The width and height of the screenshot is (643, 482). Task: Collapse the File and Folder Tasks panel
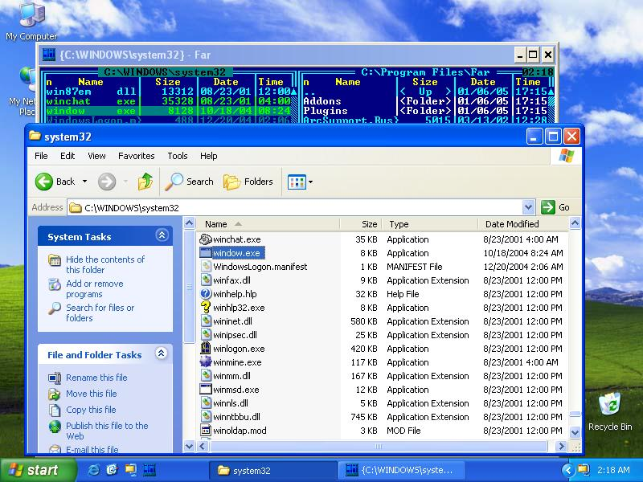(x=162, y=353)
